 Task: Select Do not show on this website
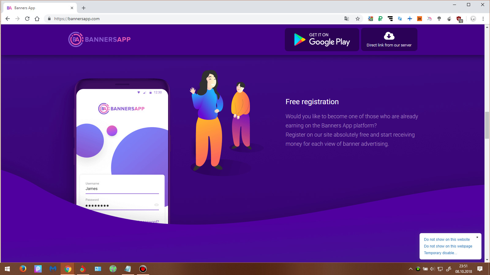[447, 240]
